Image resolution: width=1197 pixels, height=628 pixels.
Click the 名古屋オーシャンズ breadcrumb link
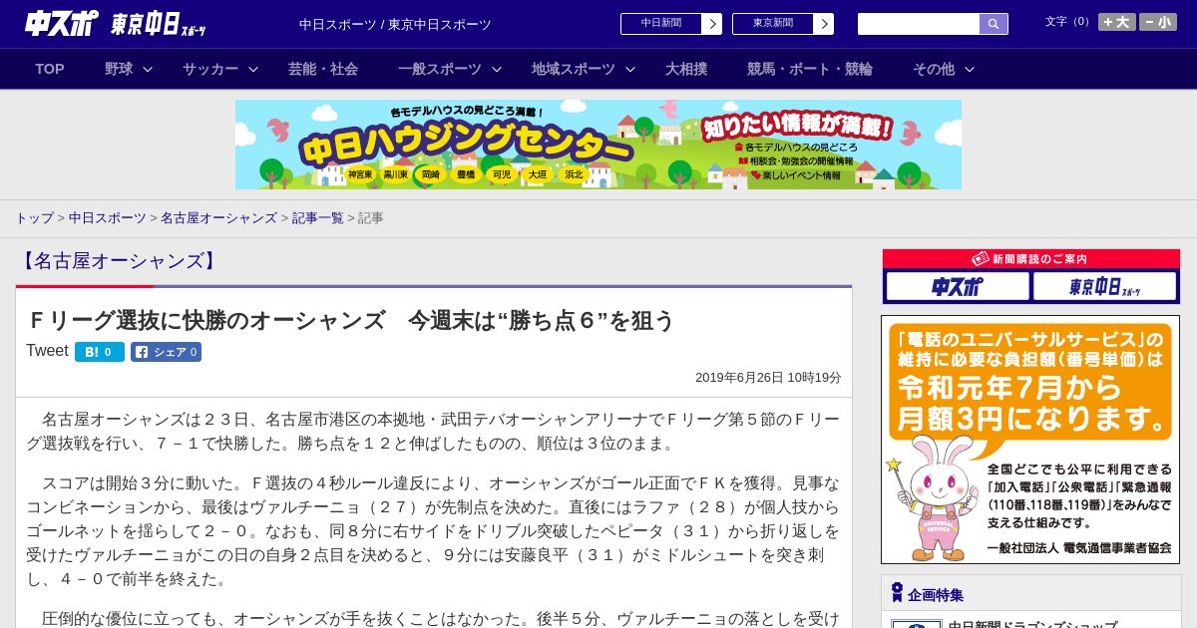click(218, 218)
